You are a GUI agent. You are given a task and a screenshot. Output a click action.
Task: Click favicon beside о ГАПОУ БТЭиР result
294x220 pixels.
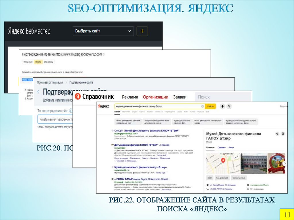coord(113,179)
